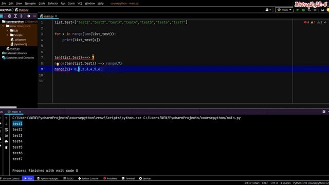This screenshot has height=185, width=329.
Task: Click CRLF line separator in status bar
Action: [265, 183]
